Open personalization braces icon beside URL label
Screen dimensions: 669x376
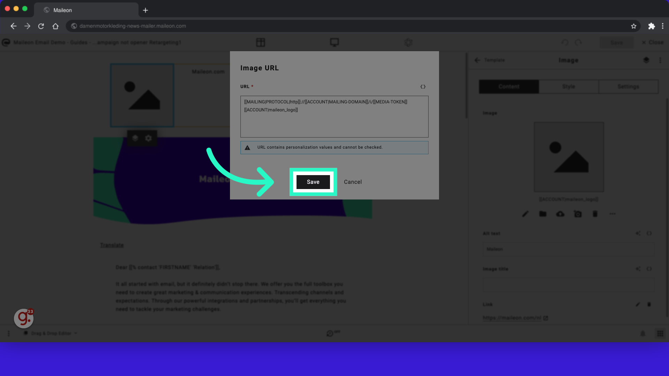pyautogui.click(x=423, y=87)
